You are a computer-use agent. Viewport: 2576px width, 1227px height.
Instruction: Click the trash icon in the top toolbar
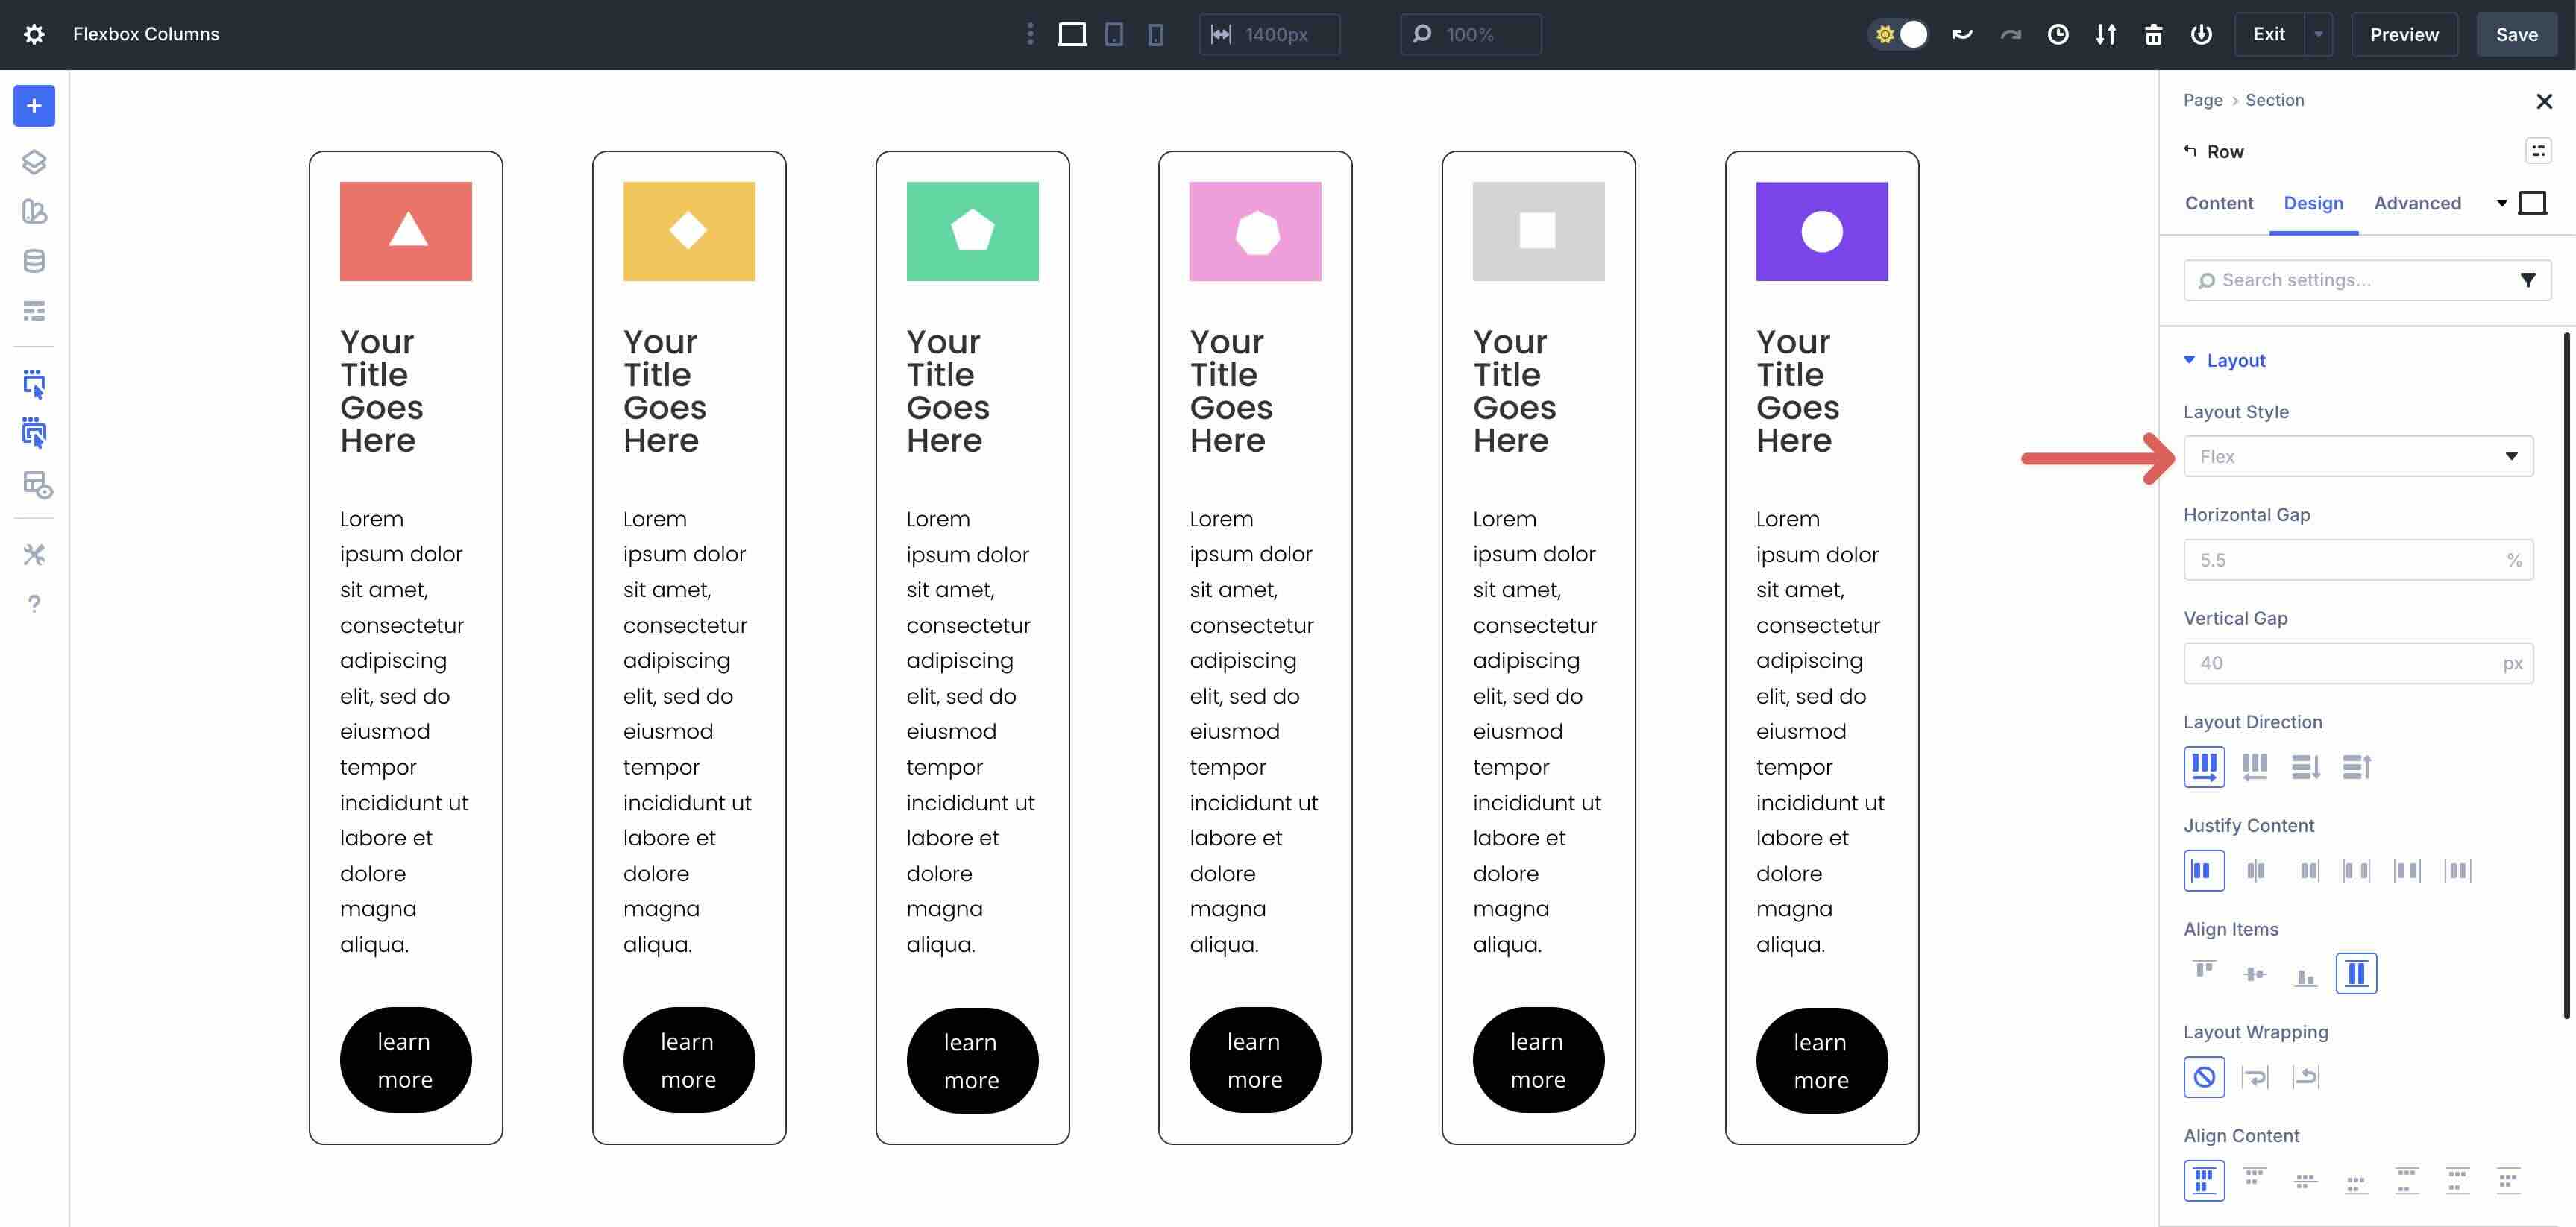coord(2154,34)
